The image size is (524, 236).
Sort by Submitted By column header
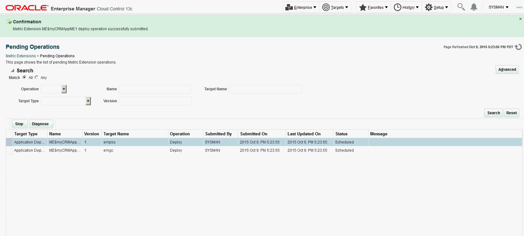click(221, 134)
